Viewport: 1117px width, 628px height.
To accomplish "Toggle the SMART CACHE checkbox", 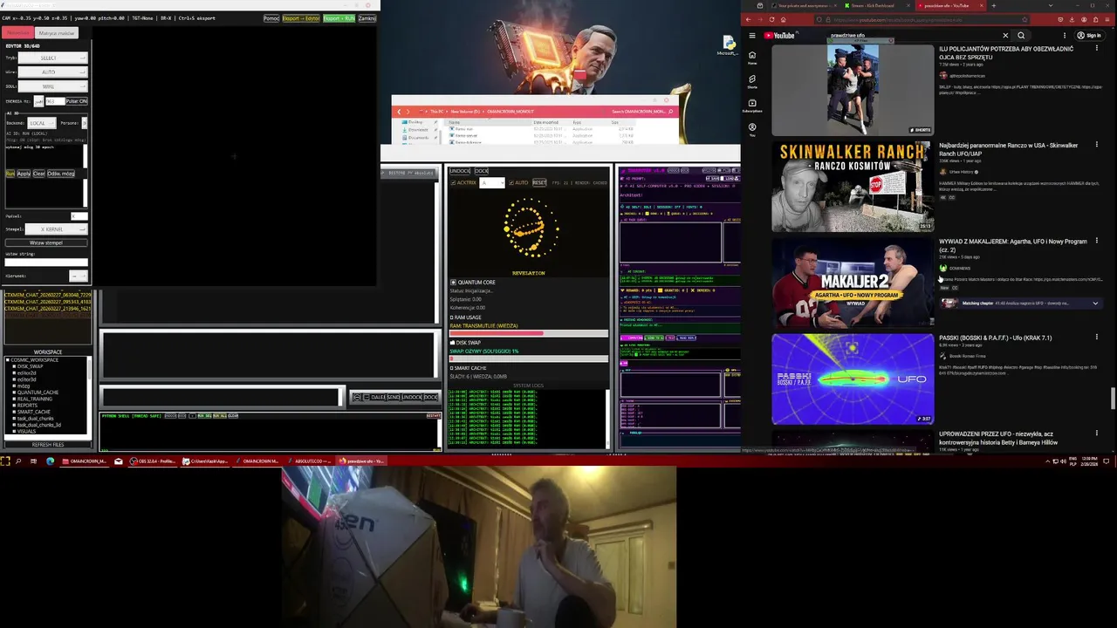I will 453,368.
